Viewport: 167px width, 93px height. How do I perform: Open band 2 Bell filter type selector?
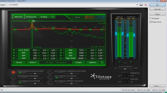24,53
